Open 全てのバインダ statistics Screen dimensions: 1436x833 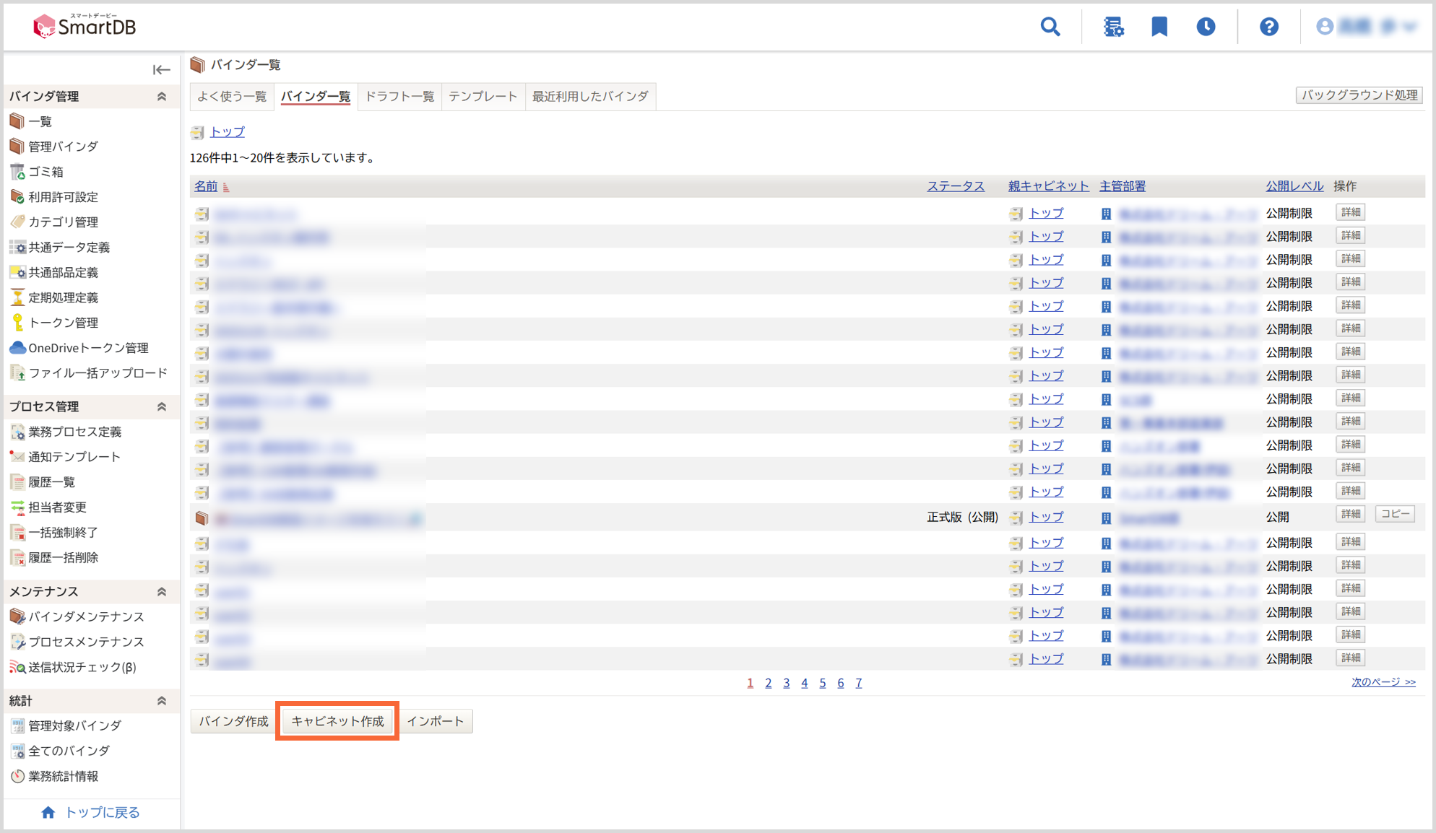[x=69, y=751]
